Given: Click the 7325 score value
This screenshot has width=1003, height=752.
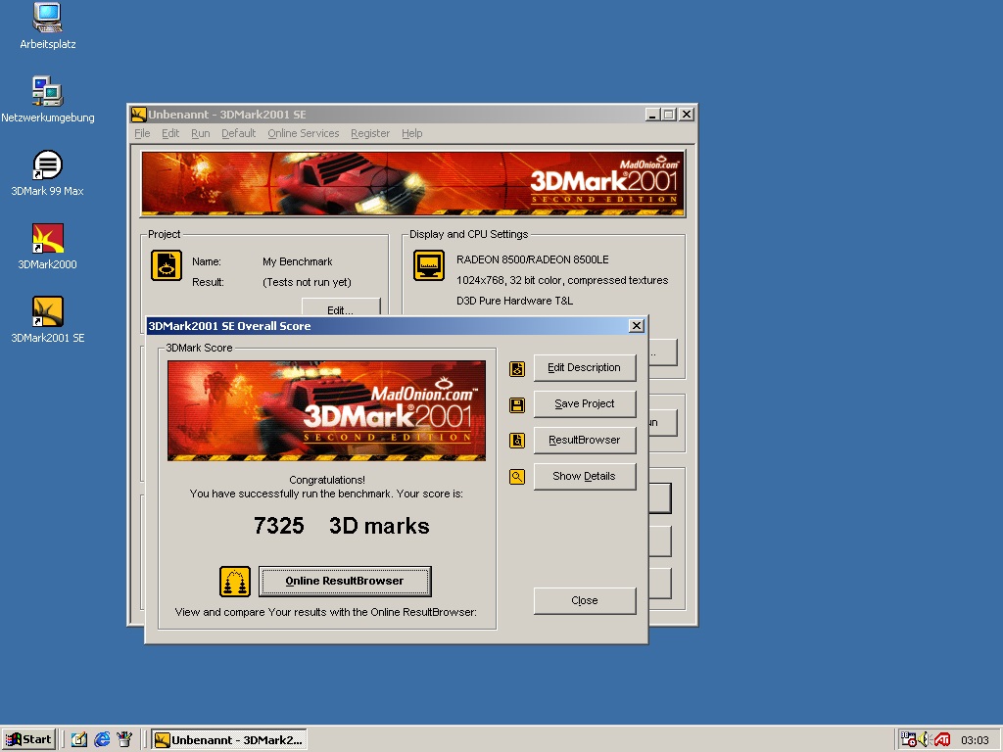Looking at the screenshot, I should 279,526.
